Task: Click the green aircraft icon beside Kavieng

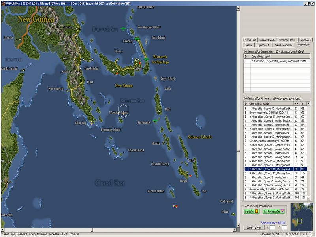Action: tap(137, 38)
